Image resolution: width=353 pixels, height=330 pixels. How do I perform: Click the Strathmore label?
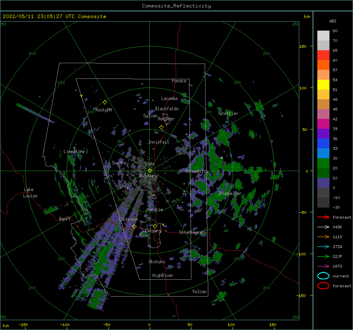(191, 232)
